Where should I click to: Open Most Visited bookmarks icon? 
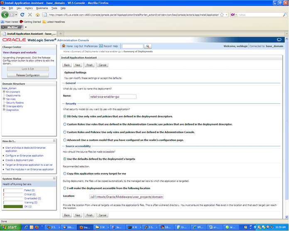[2, 22]
